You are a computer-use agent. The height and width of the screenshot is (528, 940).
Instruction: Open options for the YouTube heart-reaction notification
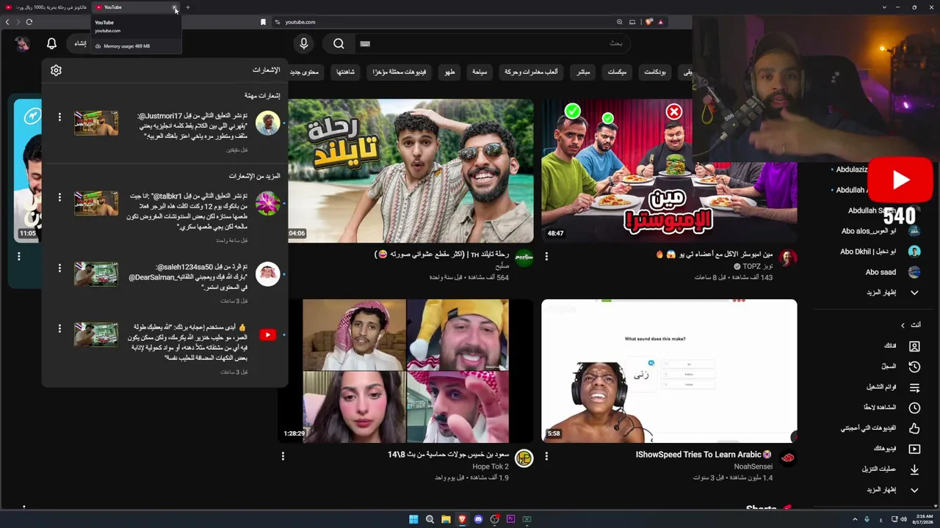pos(60,329)
